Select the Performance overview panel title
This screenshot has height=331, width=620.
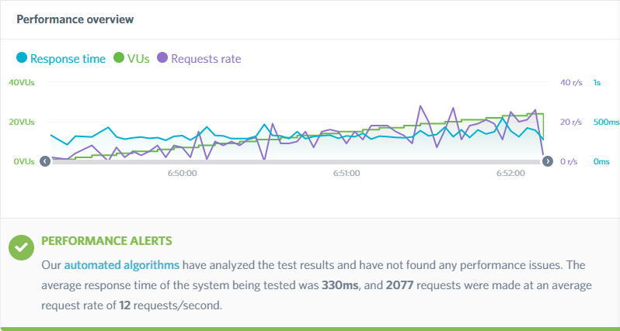click(x=75, y=19)
